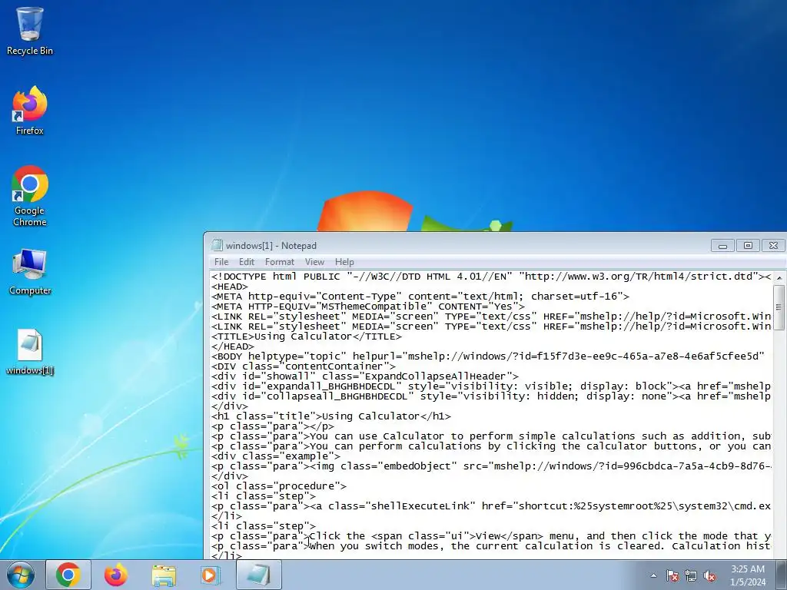Screen dimensions: 787x590
Task: Click the "</HEAD>" closing tag line
Action: point(233,346)
